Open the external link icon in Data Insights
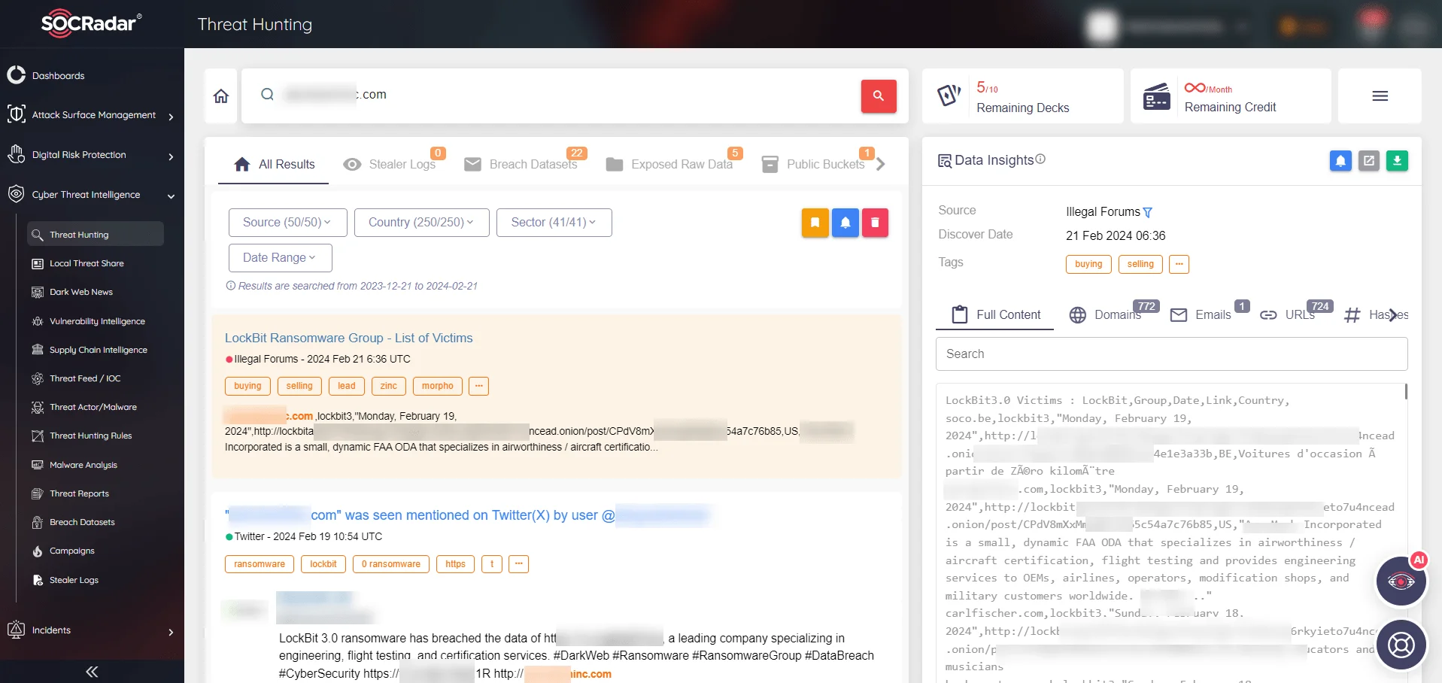Viewport: 1442px width, 683px height. (1369, 160)
